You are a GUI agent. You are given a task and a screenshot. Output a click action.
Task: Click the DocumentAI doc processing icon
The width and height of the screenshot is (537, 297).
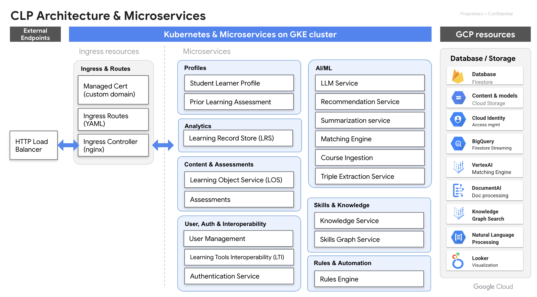point(458,191)
